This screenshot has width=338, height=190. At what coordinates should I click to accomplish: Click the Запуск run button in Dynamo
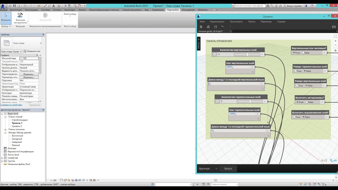(228, 168)
